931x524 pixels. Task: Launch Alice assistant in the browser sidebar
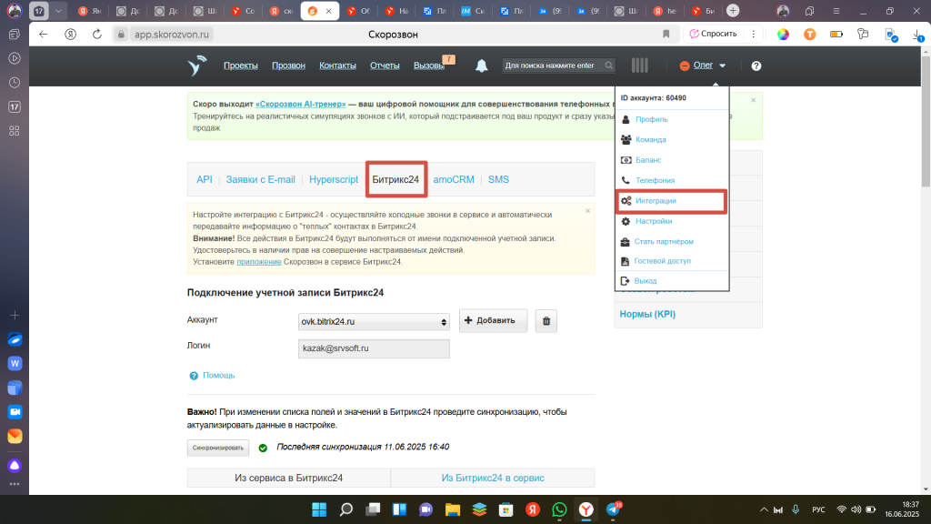tap(15, 465)
